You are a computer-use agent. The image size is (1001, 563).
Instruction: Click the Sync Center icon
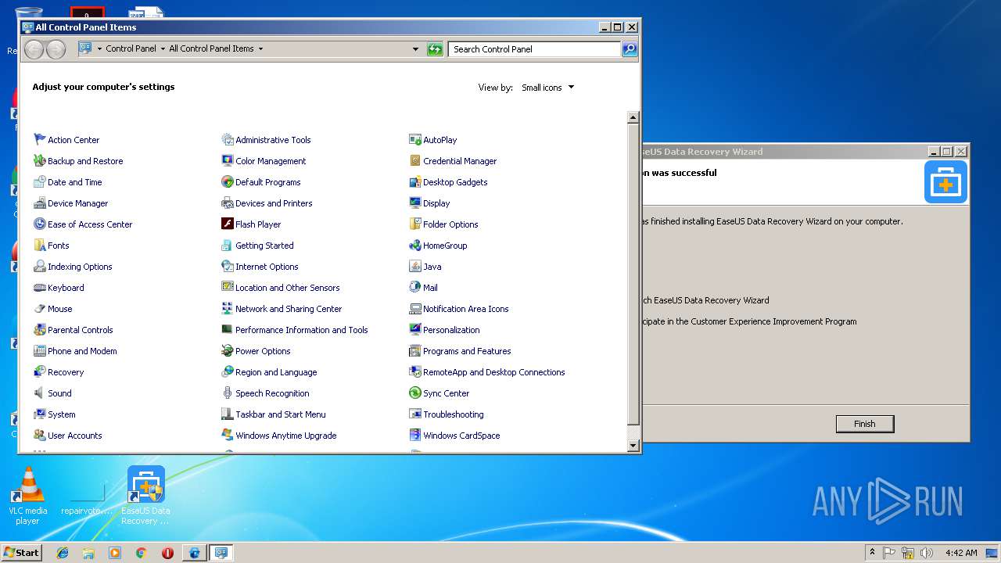[x=415, y=393]
